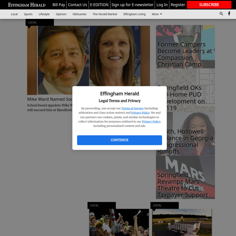Open the aerial building rendering story
236x236 pixels.
point(182,222)
